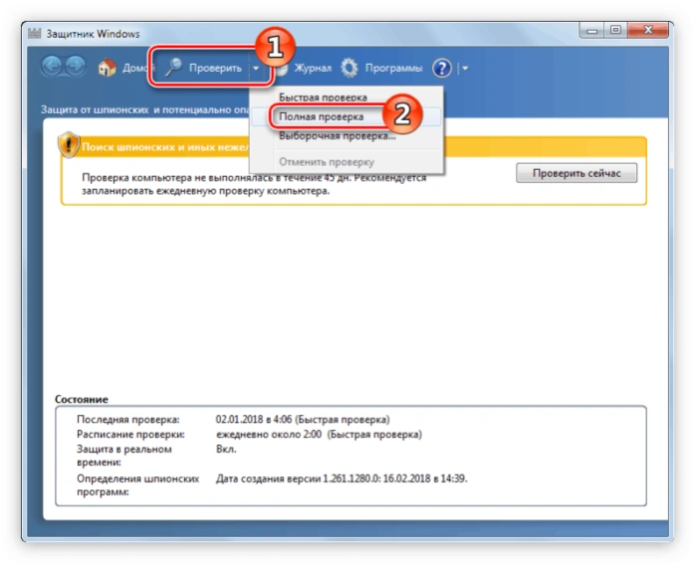Click the yellow warning shield icon
Screen dimensions: 696x564
pyautogui.click(x=69, y=144)
